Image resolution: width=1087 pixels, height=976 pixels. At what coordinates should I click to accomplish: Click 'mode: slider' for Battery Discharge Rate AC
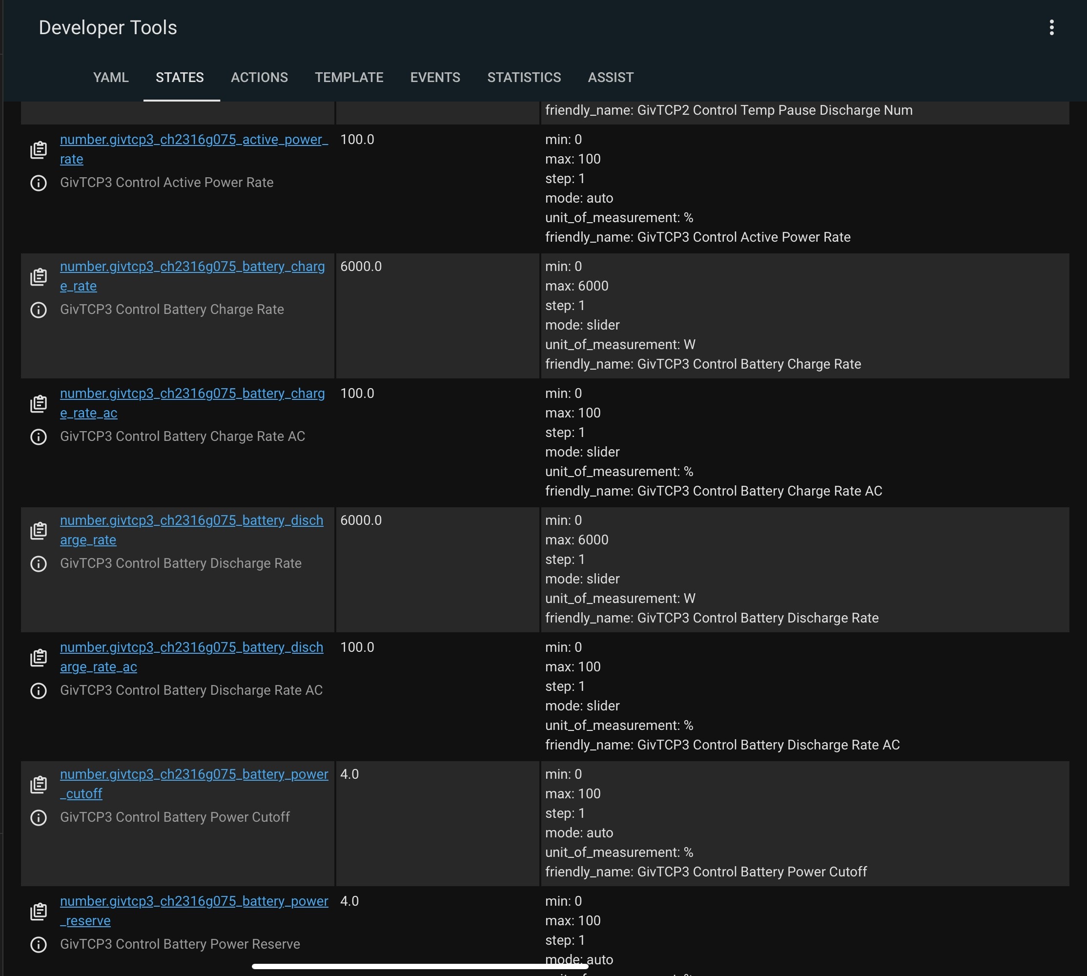(x=582, y=706)
